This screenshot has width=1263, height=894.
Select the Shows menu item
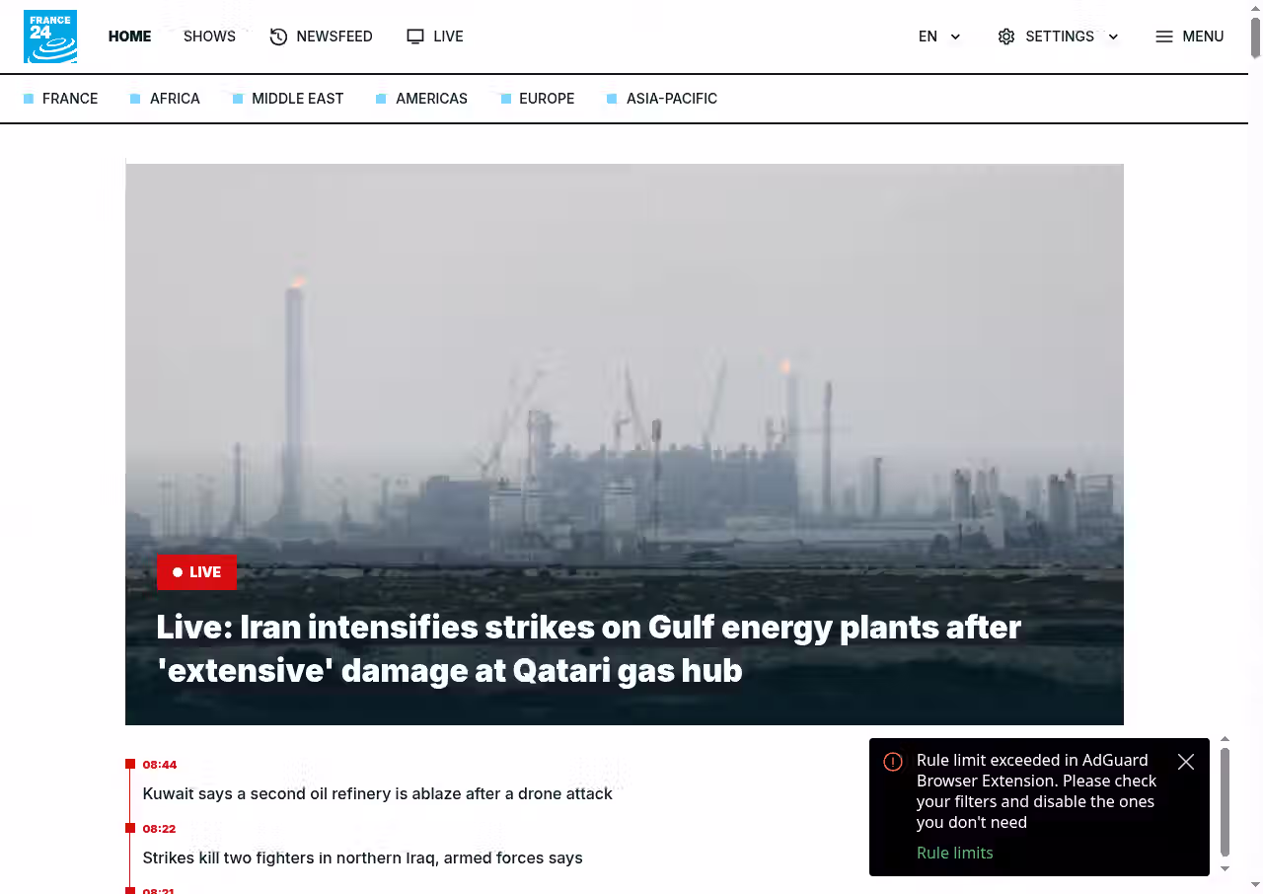(x=209, y=37)
